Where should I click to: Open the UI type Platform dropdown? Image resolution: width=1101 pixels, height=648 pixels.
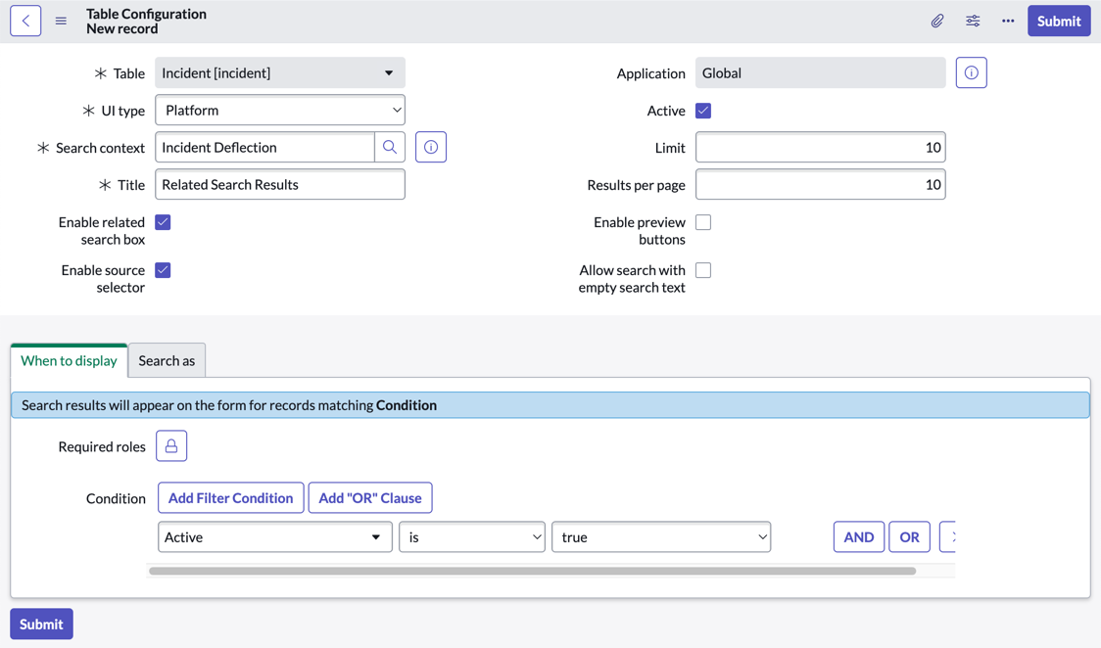280,110
